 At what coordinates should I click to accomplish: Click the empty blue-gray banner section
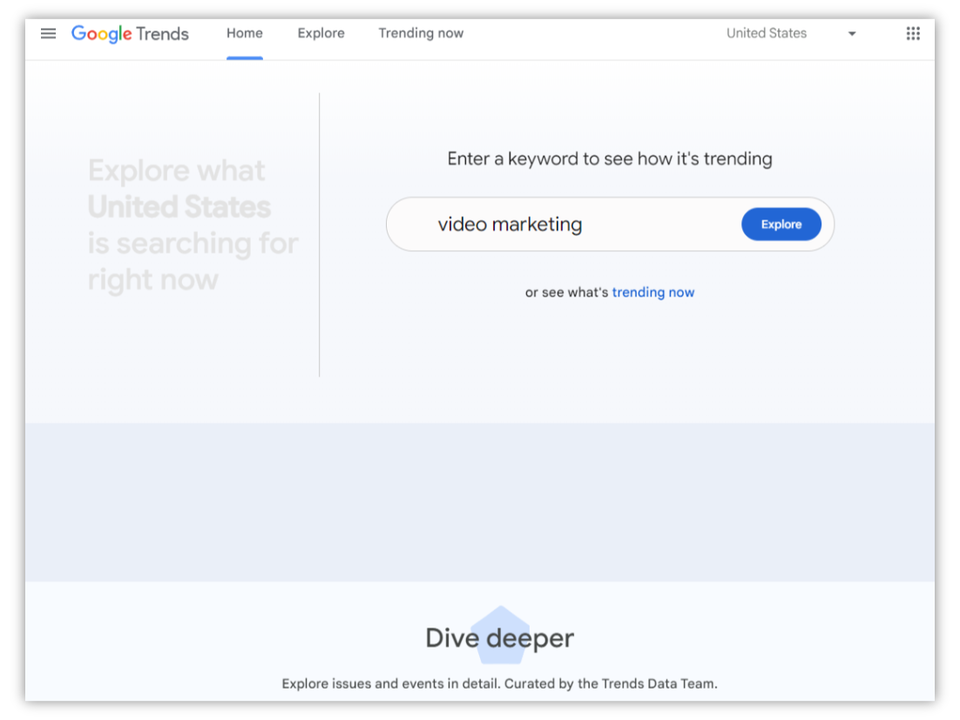(479, 502)
